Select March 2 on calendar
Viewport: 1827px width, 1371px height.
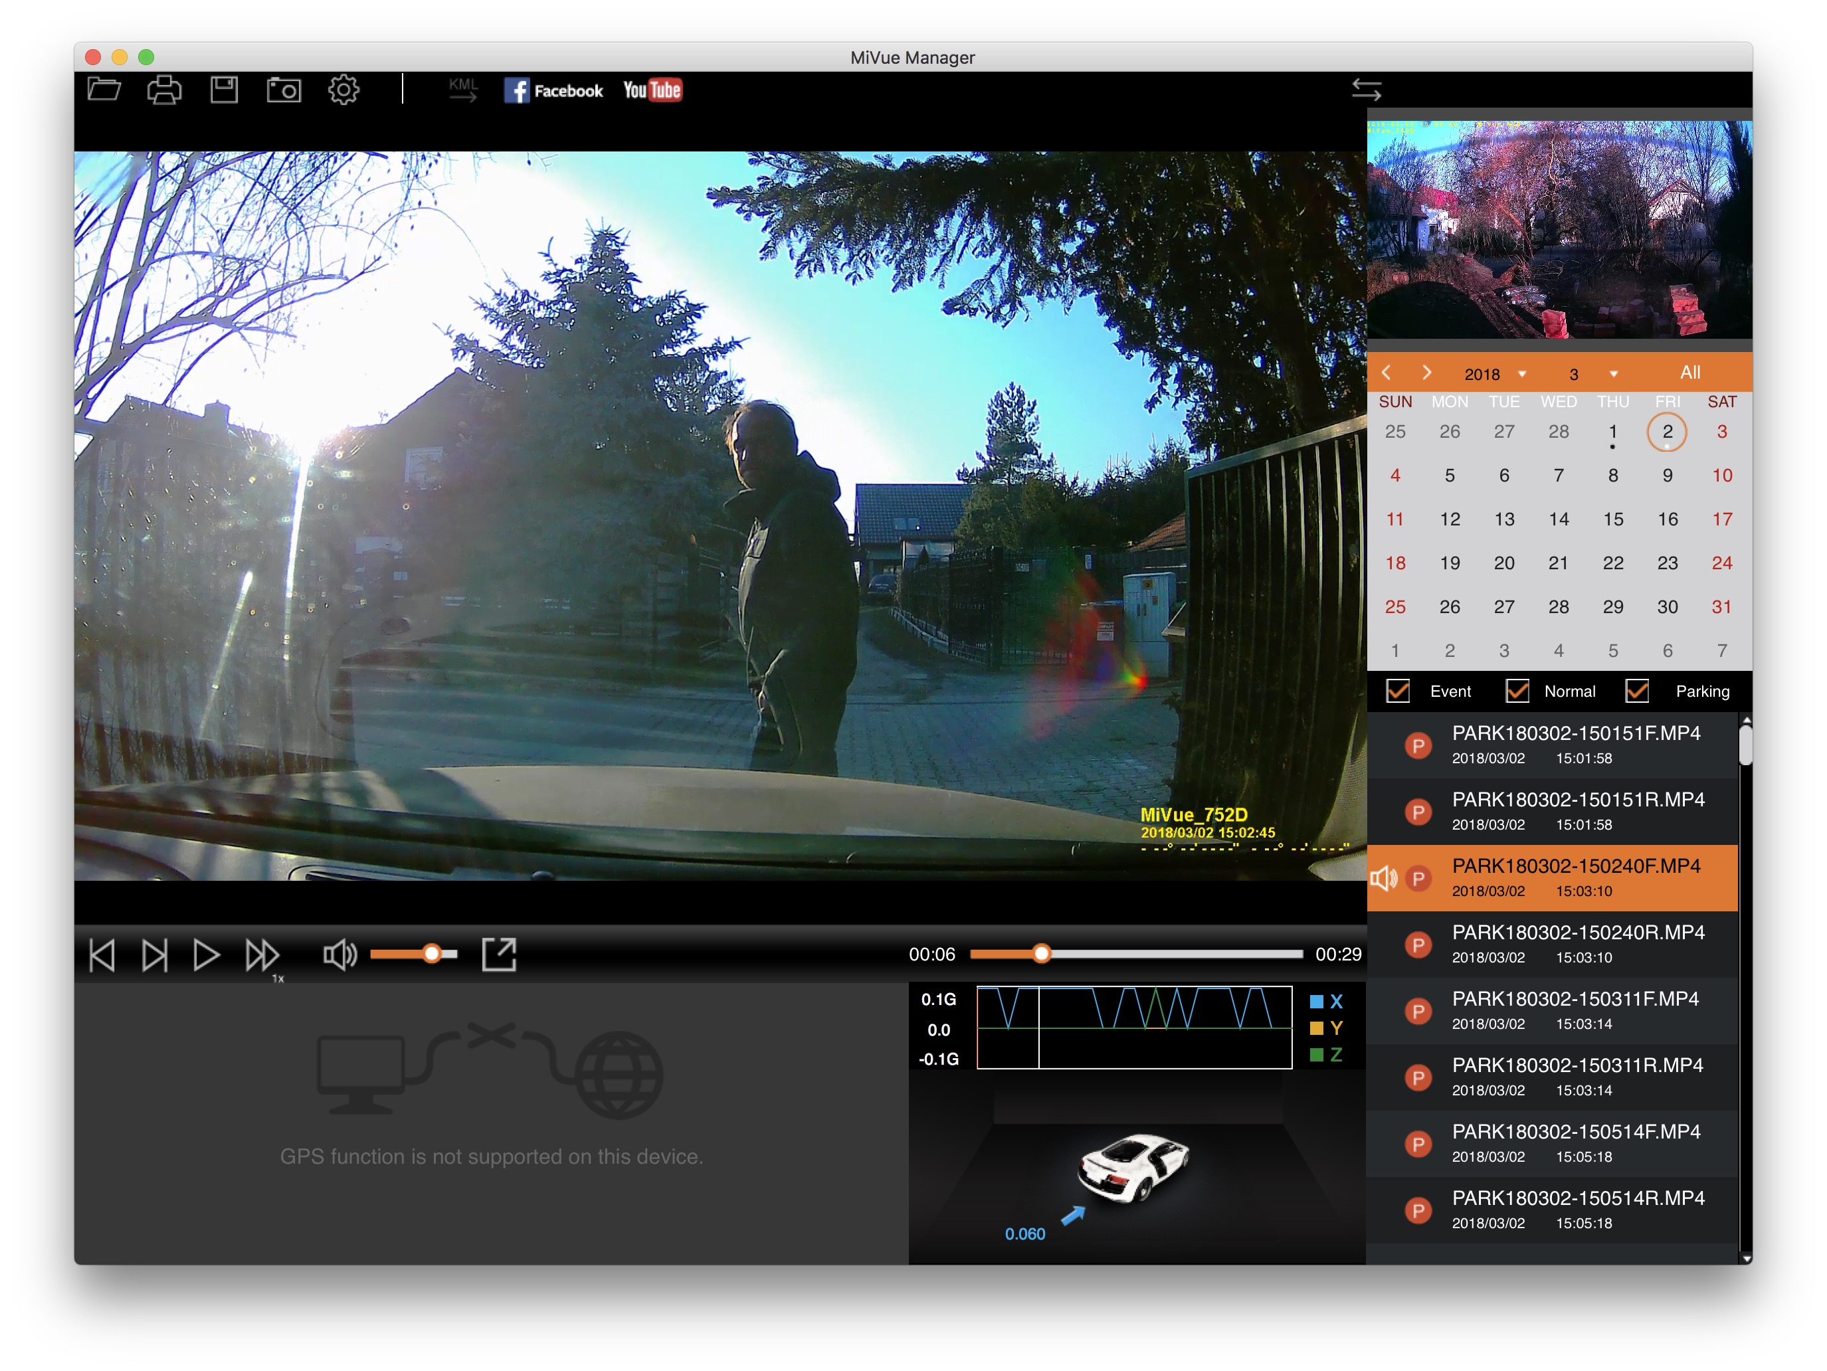click(x=1667, y=431)
